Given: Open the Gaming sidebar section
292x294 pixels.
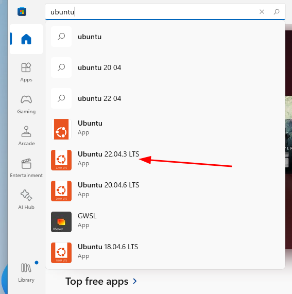Looking at the screenshot, I should tap(26, 105).
